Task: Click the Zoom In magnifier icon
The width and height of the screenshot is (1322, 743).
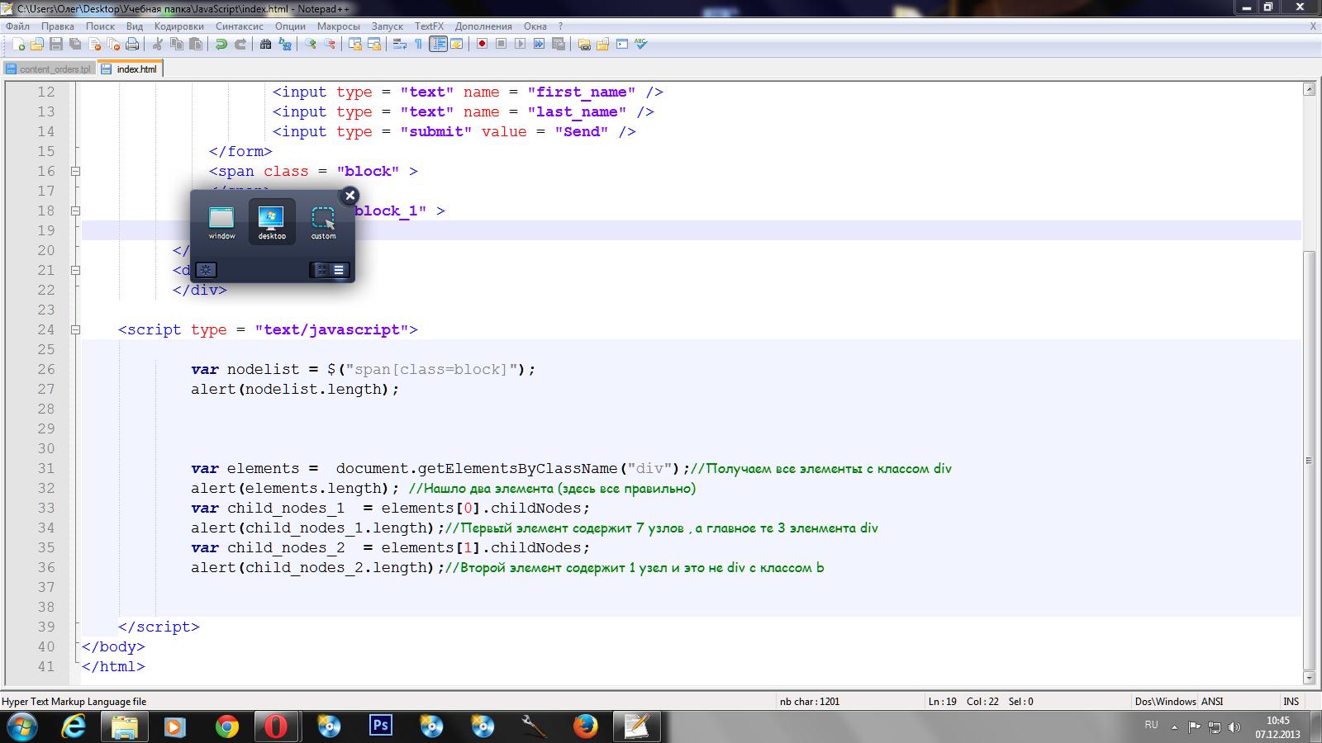Action: pyautogui.click(x=311, y=44)
